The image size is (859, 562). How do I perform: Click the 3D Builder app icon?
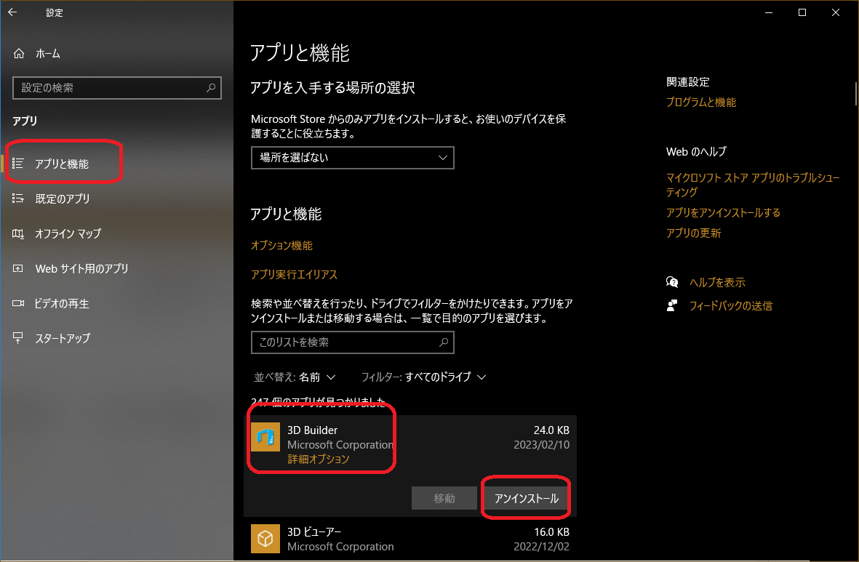265,437
